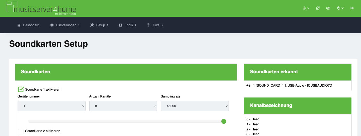Image resolution: width=361 pixels, height=136 pixels.
Task: Open the Hilfe menu
Action: tap(155, 25)
